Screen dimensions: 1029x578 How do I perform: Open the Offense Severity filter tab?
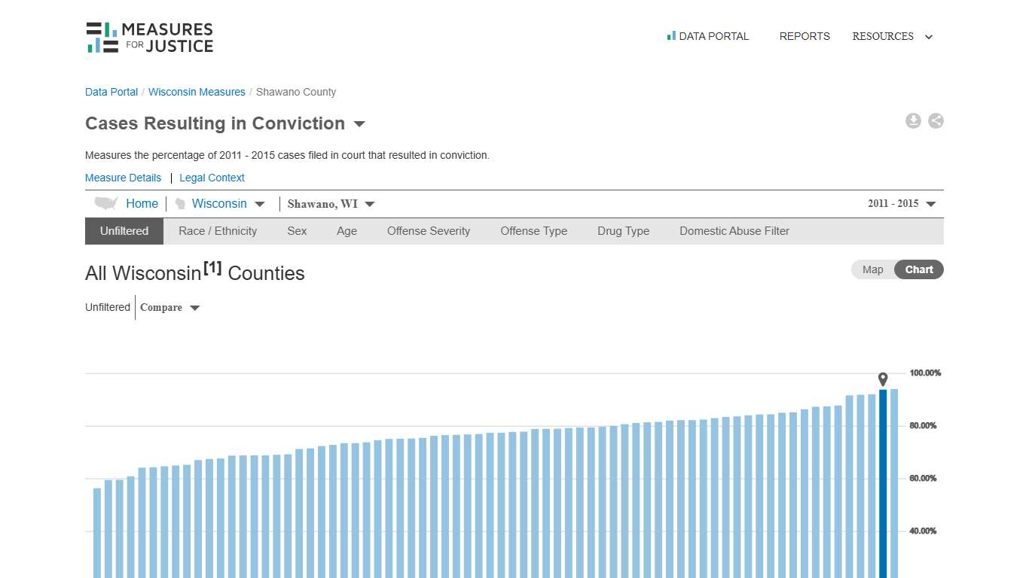(428, 231)
